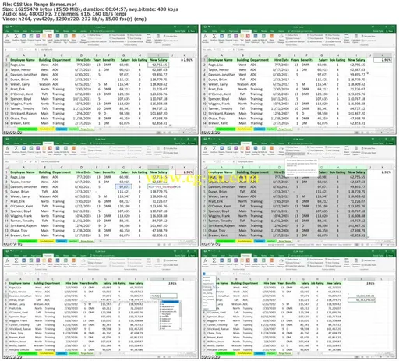This screenshot has height=361, width=399.
Task: Click Create from Selection in first frame
Action: [97, 41]
